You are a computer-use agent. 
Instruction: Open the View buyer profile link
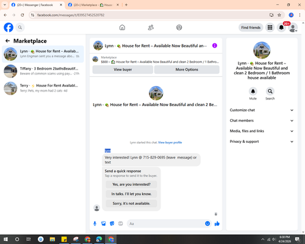point(170,143)
